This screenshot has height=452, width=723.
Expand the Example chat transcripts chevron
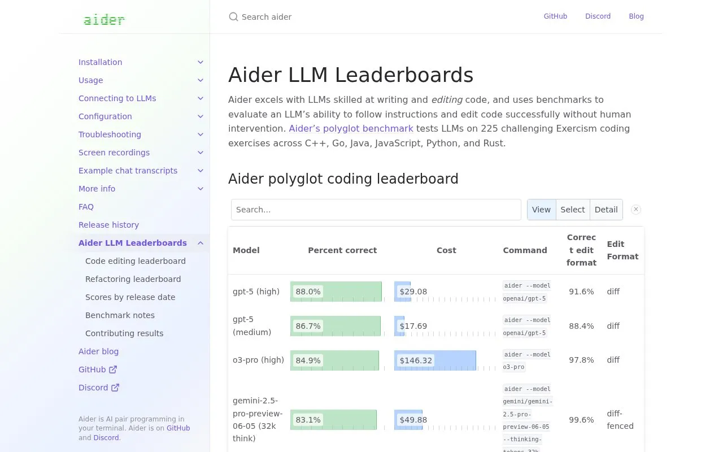point(201,171)
